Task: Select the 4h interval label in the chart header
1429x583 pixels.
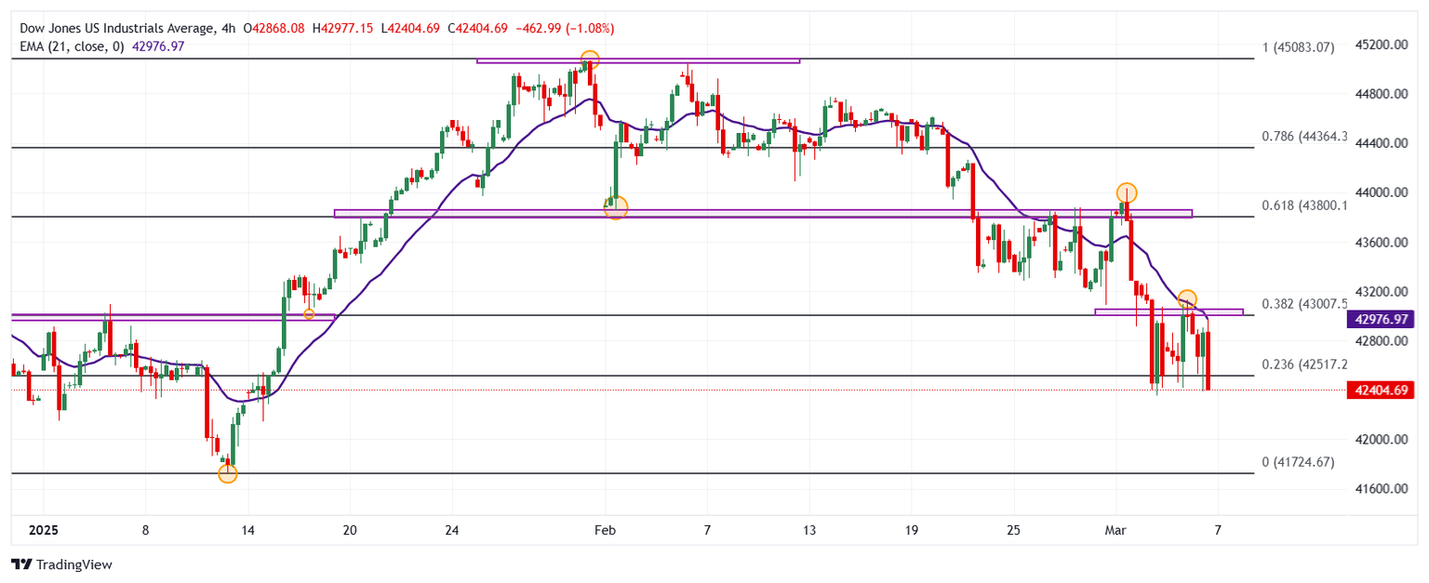Action: click(226, 28)
